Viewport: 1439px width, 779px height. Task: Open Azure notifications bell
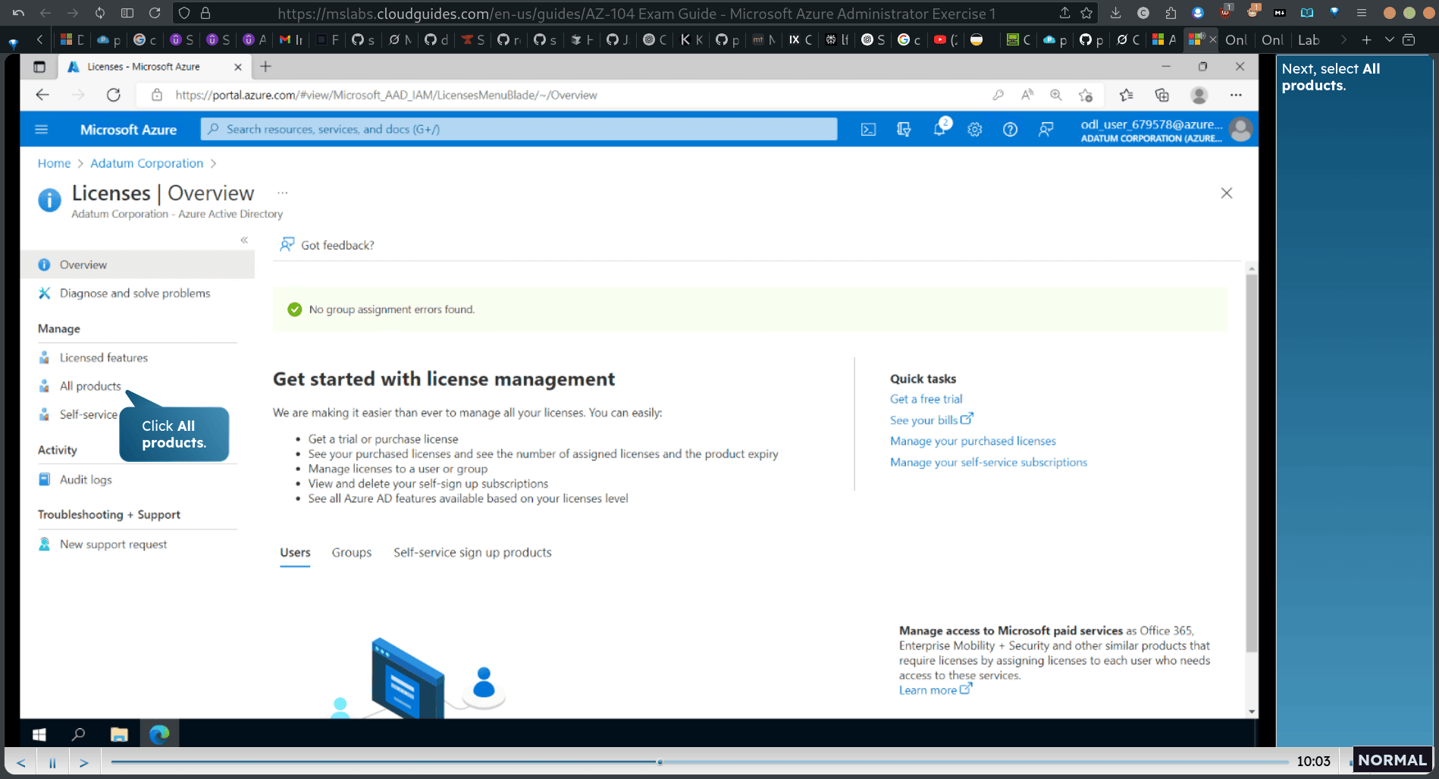pyautogui.click(x=939, y=129)
